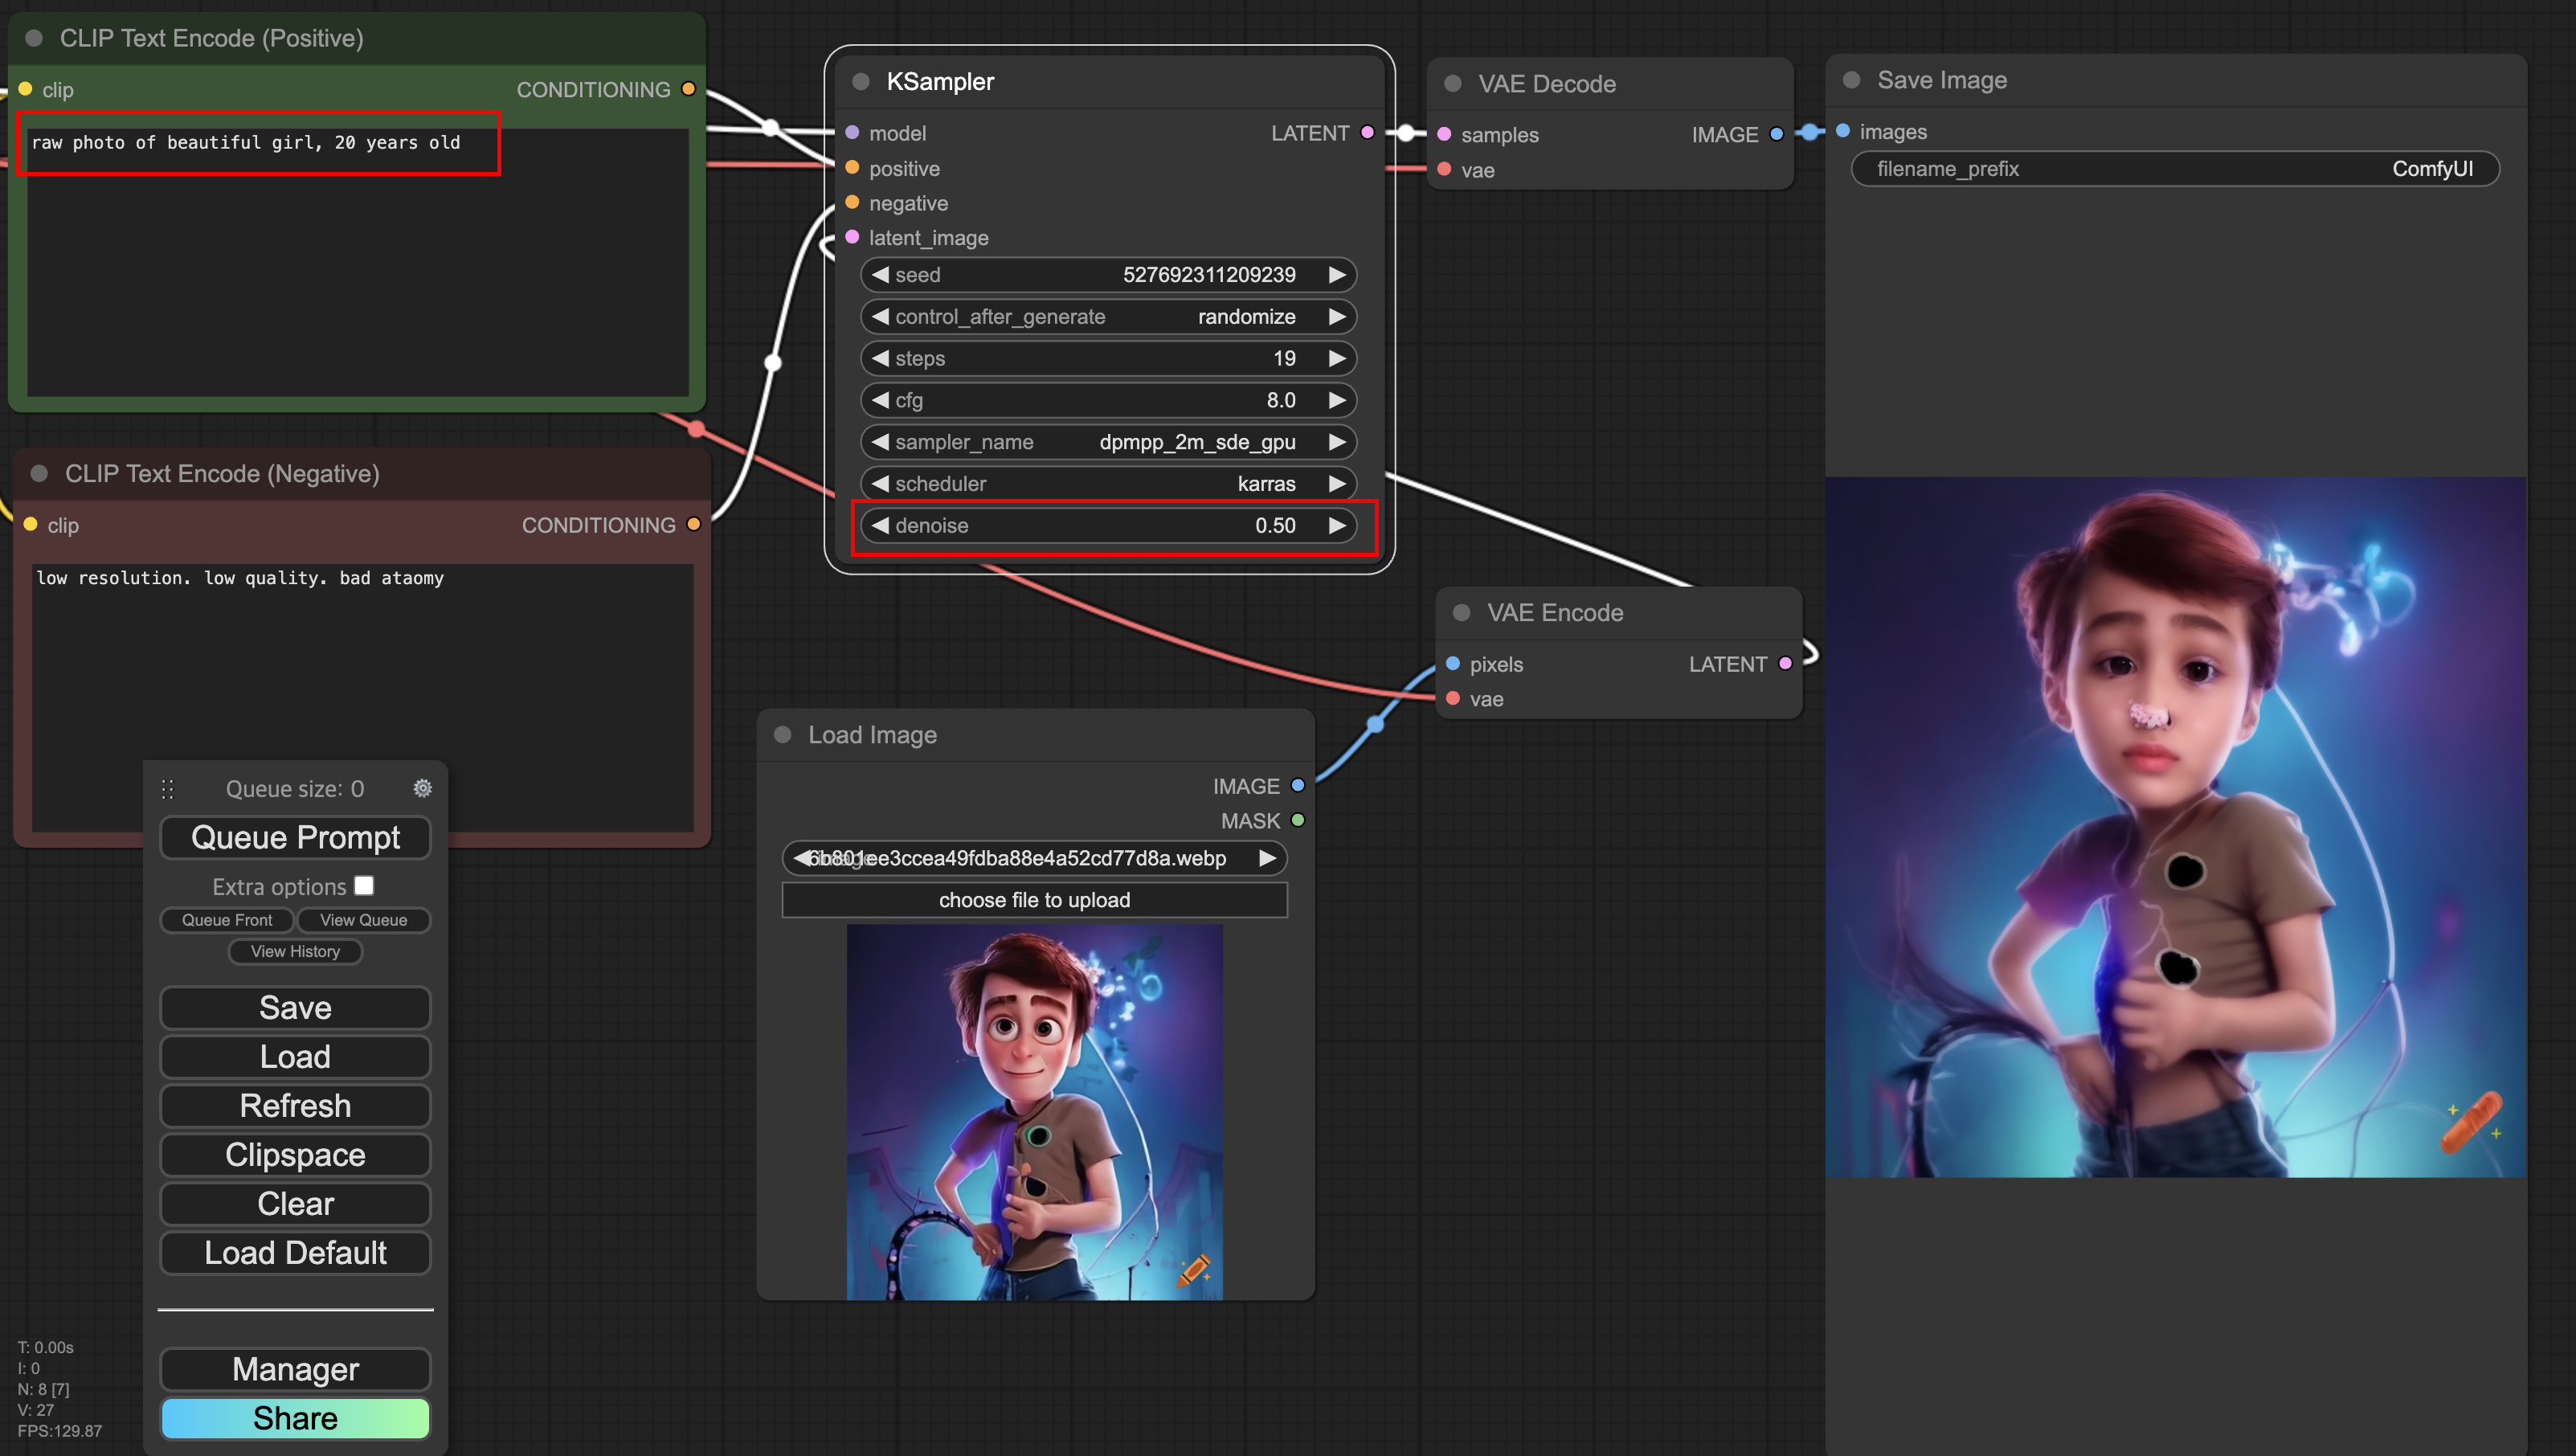Click the Positive CONDITIONING output dot
This screenshot has height=1456, width=2576.
point(688,89)
